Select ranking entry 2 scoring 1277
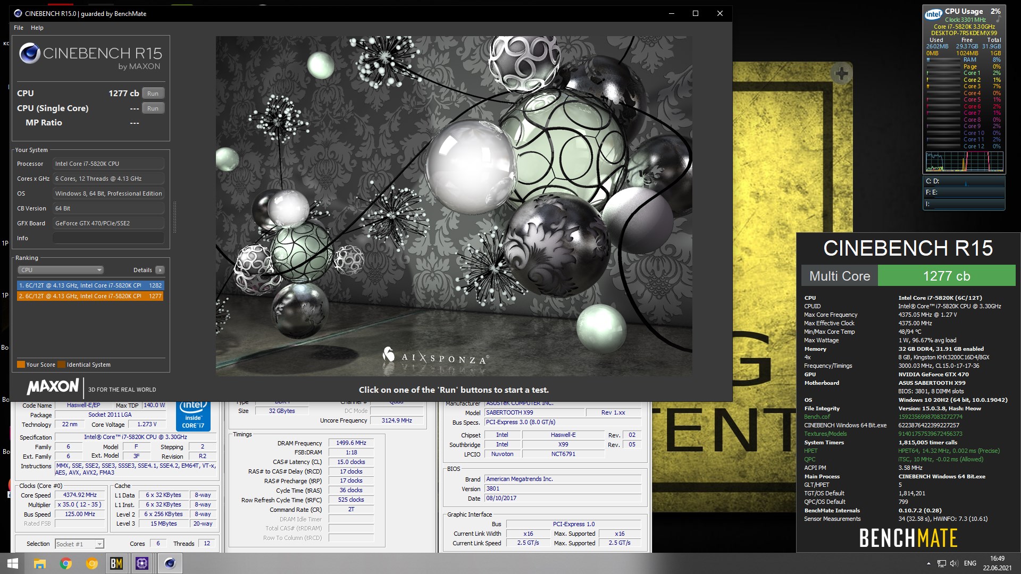Screen dimensions: 1021x574 pos(90,296)
